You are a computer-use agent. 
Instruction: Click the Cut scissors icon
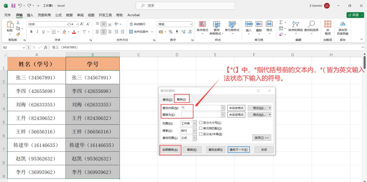click(18, 23)
